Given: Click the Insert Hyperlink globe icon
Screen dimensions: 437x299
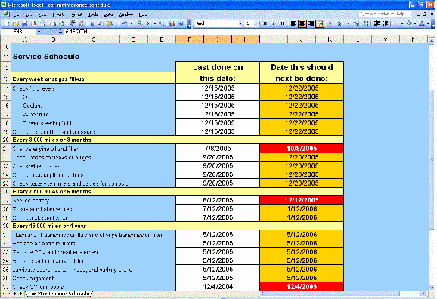Looking at the screenshot, I should 139,23.
